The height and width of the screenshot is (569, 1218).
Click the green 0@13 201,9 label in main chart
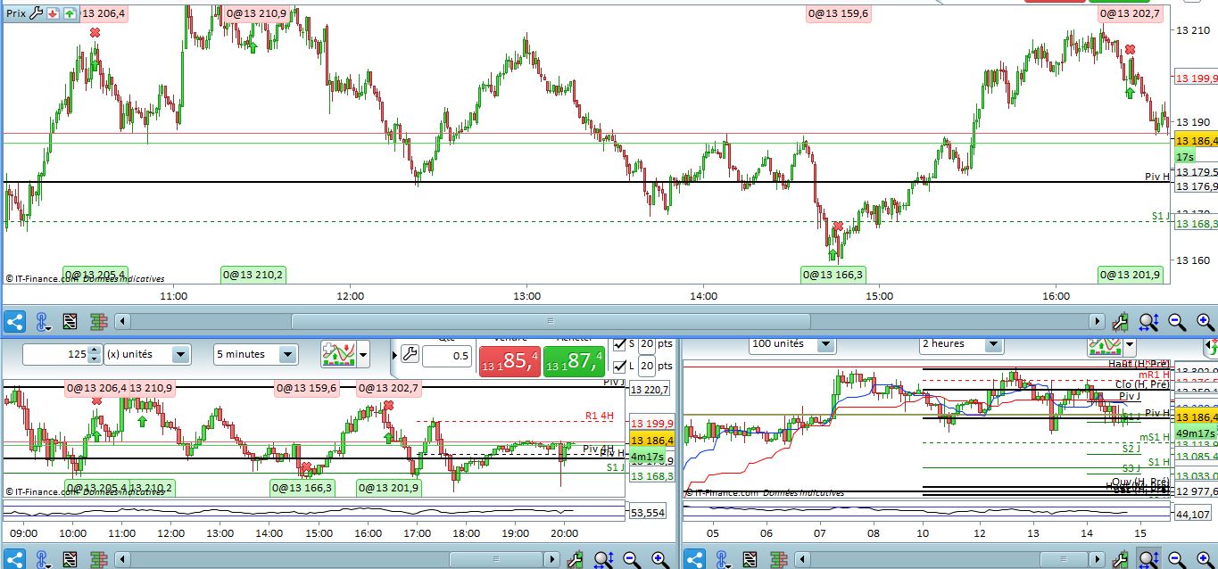[x=1131, y=274]
